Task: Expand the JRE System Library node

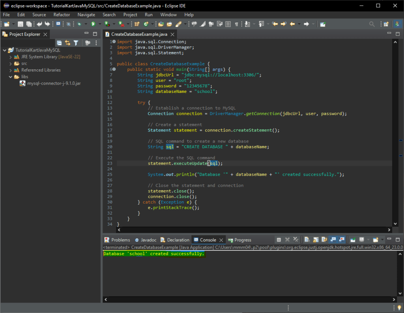Action: (x=11, y=57)
